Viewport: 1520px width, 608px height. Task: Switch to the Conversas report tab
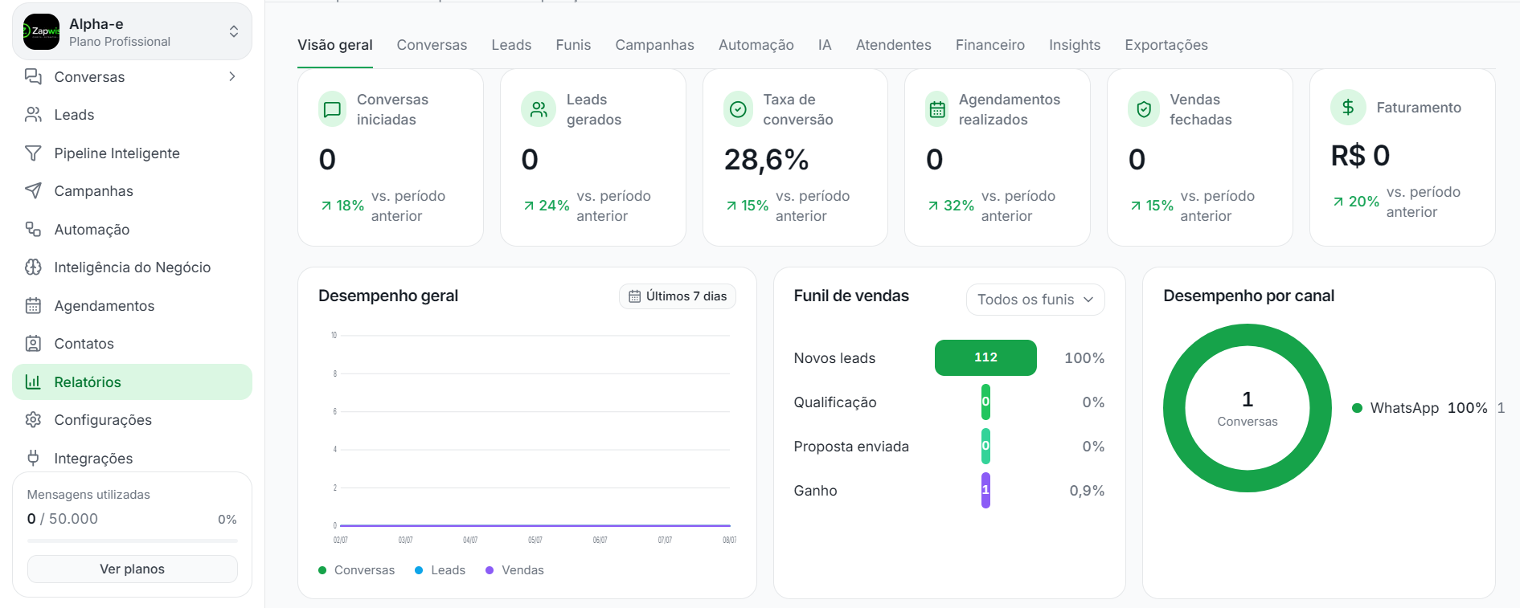432,45
